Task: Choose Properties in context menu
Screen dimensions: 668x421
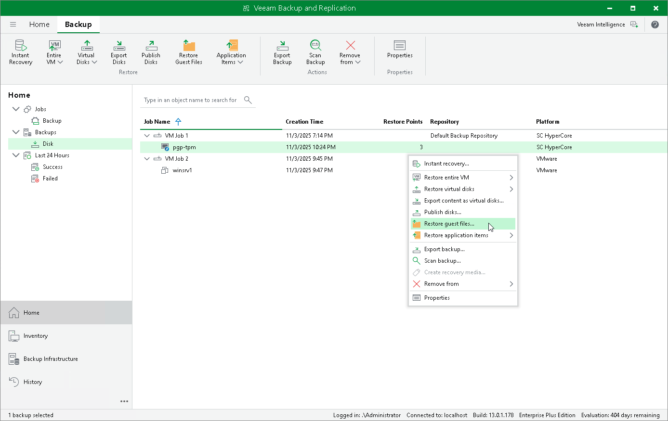Action: tap(463, 298)
